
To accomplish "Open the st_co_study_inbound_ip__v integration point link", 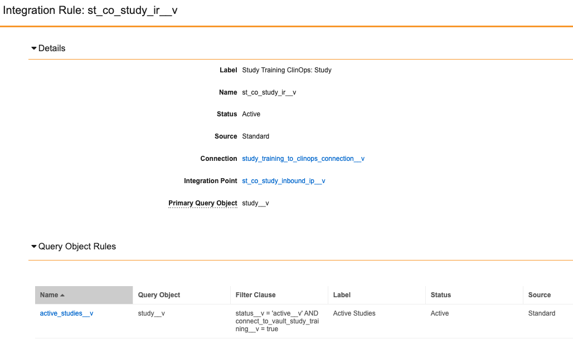I will pos(284,181).
